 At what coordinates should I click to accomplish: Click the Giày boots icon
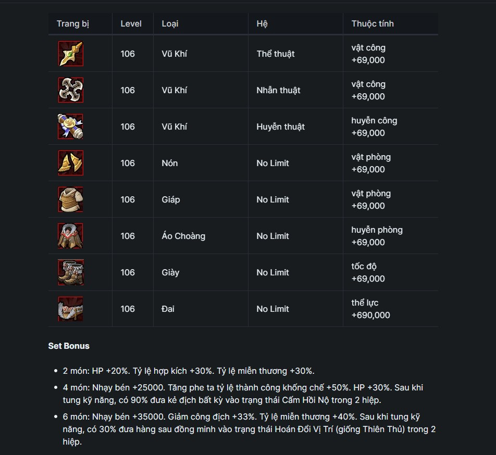pos(70,272)
